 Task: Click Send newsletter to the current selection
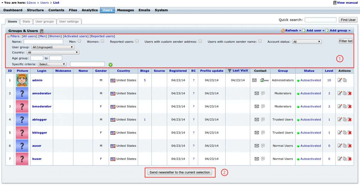(180, 172)
